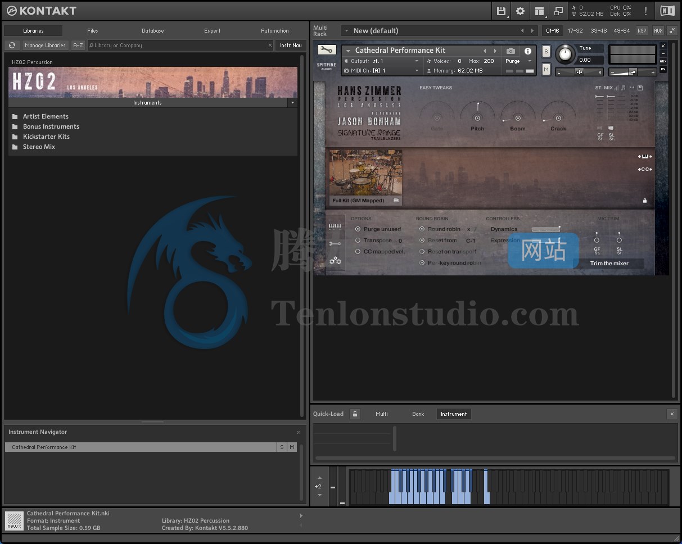The width and height of the screenshot is (682, 544).
Task: Click the exclamation warning icon
Action: [645, 11]
